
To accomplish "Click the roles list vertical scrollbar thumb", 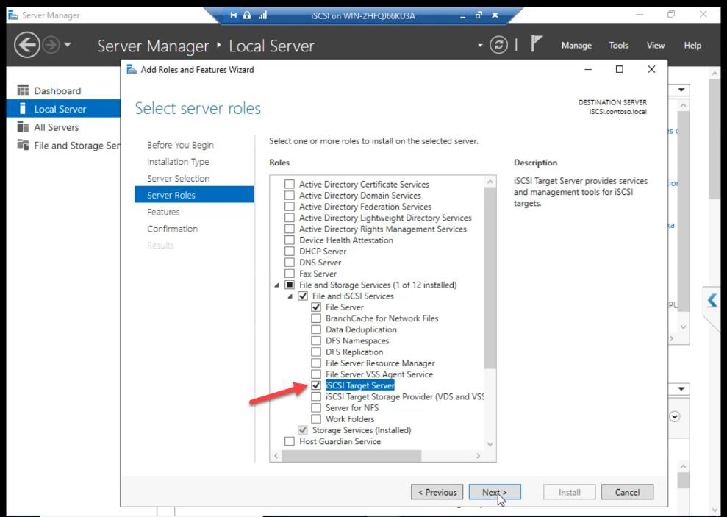I will tap(490, 278).
